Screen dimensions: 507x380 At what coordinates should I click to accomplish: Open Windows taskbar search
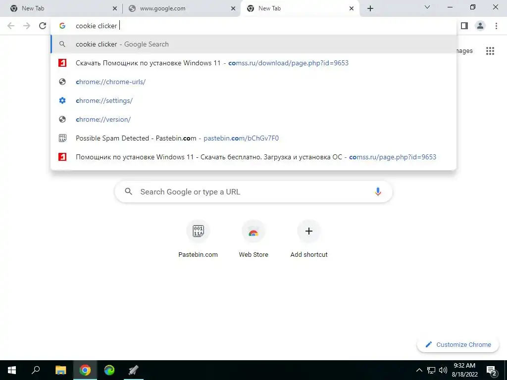click(36, 370)
